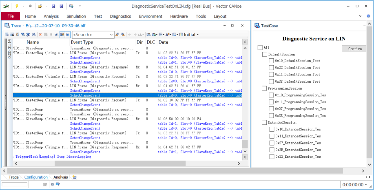Check 0x10_ExtendedSession_Tes checkbox
Viewport: 374px width, 190px height.
(x=272, y=129)
